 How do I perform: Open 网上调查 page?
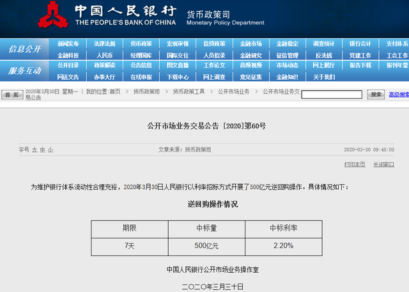[214, 77]
